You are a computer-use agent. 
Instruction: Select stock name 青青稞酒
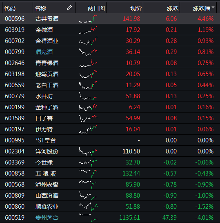pyautogui.click(x=47, y=63)
